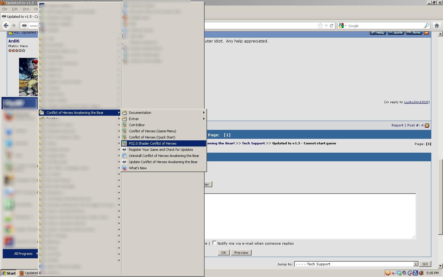Open the Tech Support breadcrumb link
443x277 pixels.
pyautogui.click(x=253, y=143)
